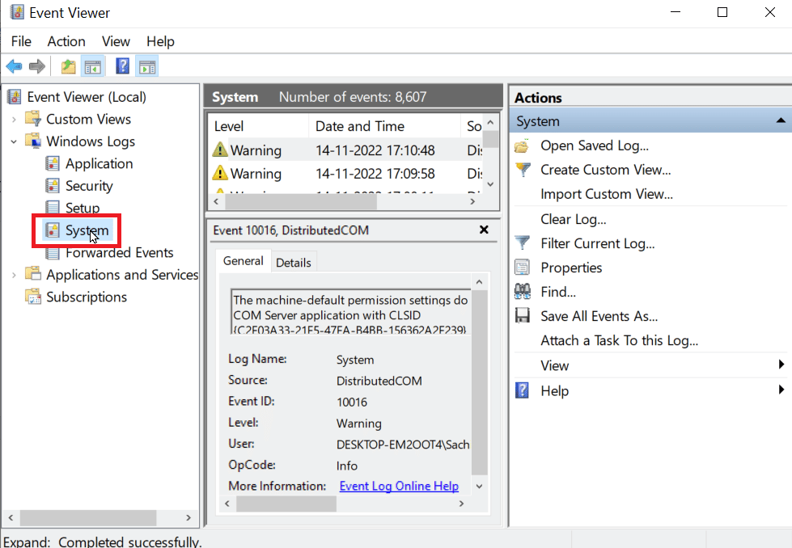This screenshot has height=548, width=792.
Task: Click the Up one level folder icon
Action: (68, 66)
